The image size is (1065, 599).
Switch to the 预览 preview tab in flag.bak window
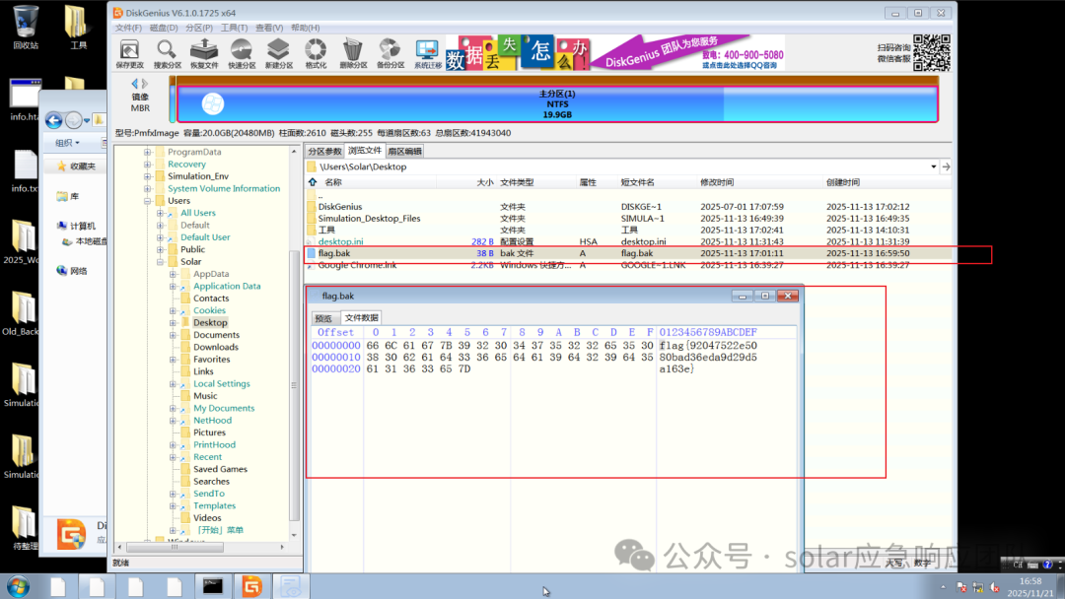323,318
